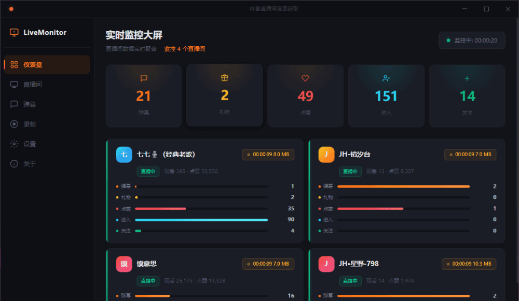The height and width of the screenshot is (301, 519).
Task: Click the red 馍 avatar of 馍意思
Action: tap(124, 264)
